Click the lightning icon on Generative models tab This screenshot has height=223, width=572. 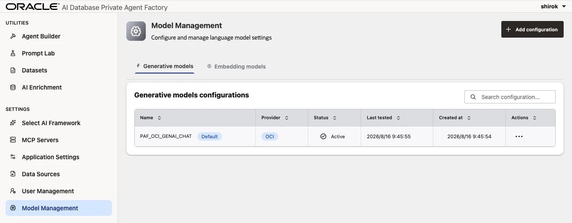138,66
